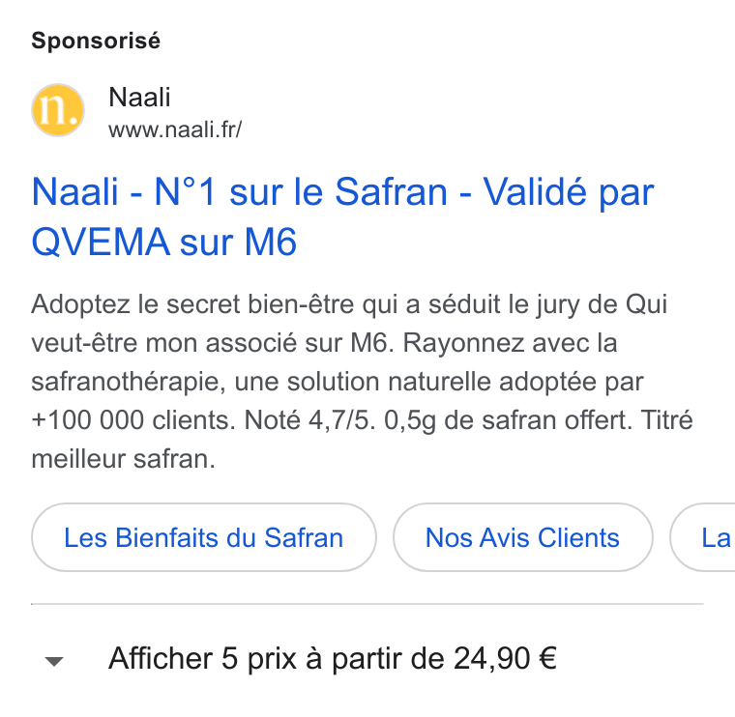
Task: Click the Rayonnez avec la description line
Action: pos(510,343)
